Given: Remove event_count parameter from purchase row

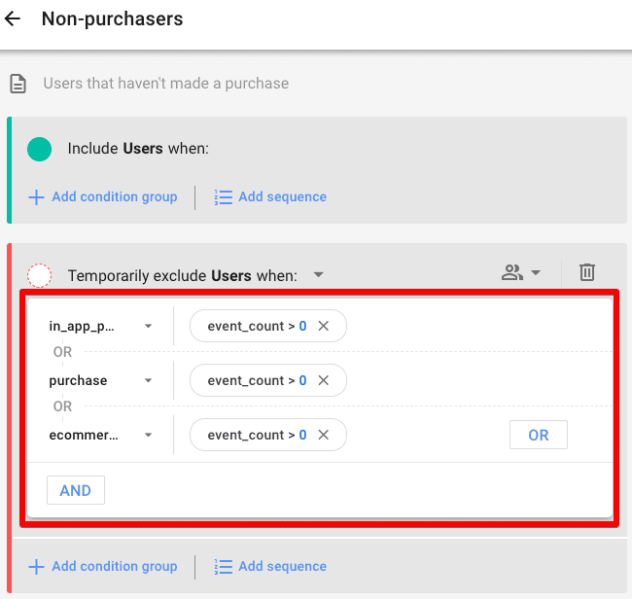Looking at the screenshot, I should [323, 380].
